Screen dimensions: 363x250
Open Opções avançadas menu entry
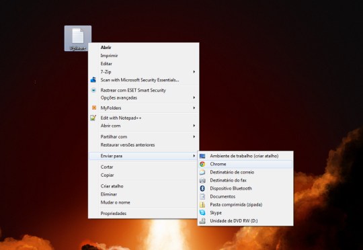(x=144, y=97)
